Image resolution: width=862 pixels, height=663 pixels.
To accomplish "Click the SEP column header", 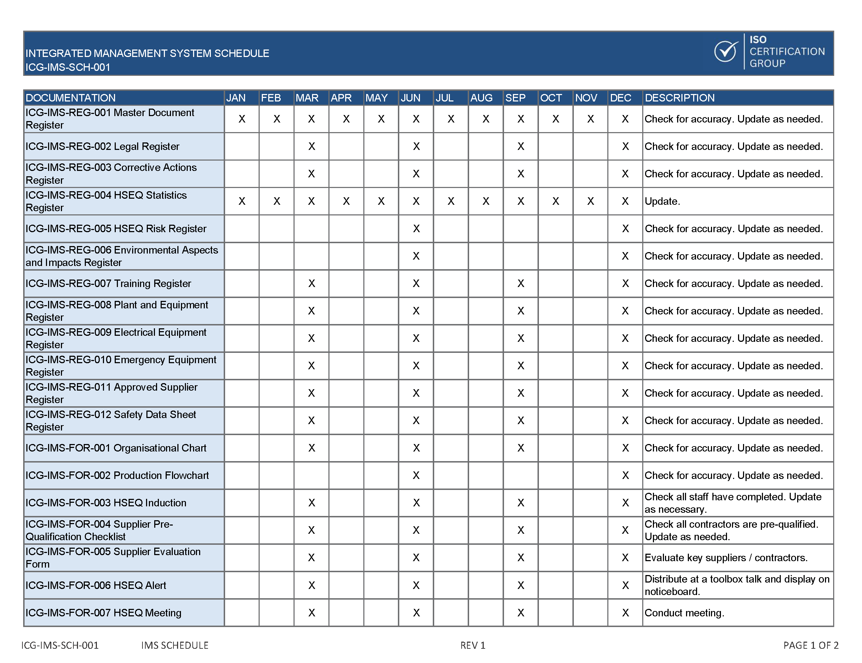I will point(521,98).
